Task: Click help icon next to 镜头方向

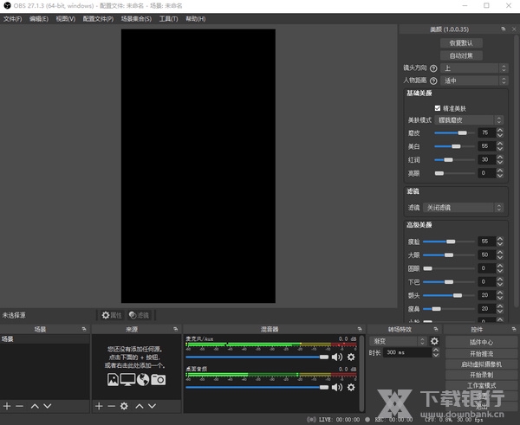Action: coord(433,68)
